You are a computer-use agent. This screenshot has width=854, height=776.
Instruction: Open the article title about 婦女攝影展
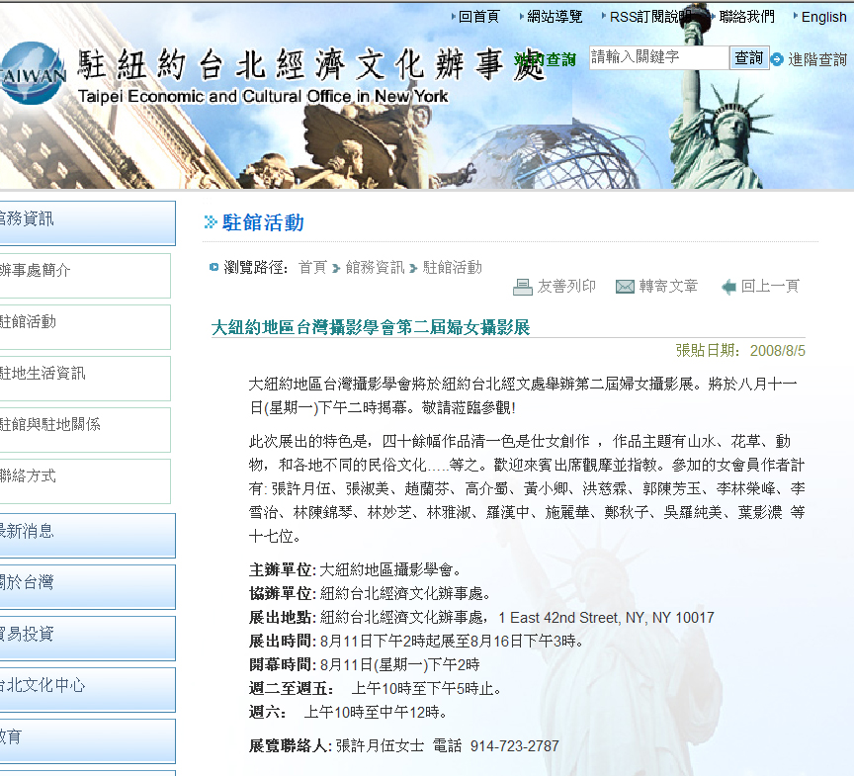coord(371,327)
